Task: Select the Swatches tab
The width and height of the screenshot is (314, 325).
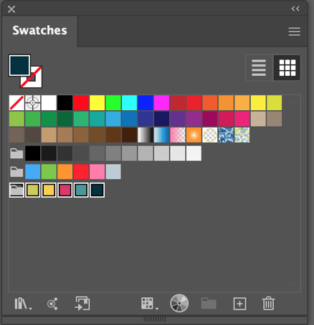Action: [x=39, y=30]
